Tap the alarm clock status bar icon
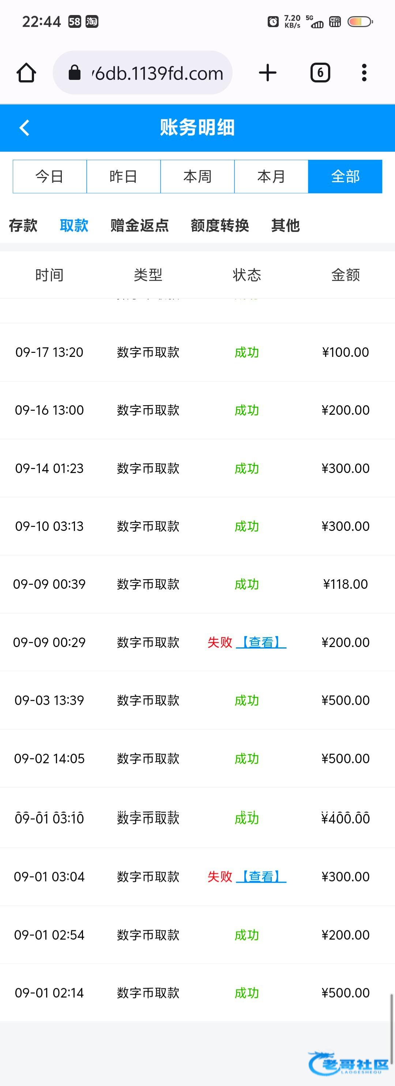The width and height of the screenshot is (395, 1086). (x=273, y=22)
